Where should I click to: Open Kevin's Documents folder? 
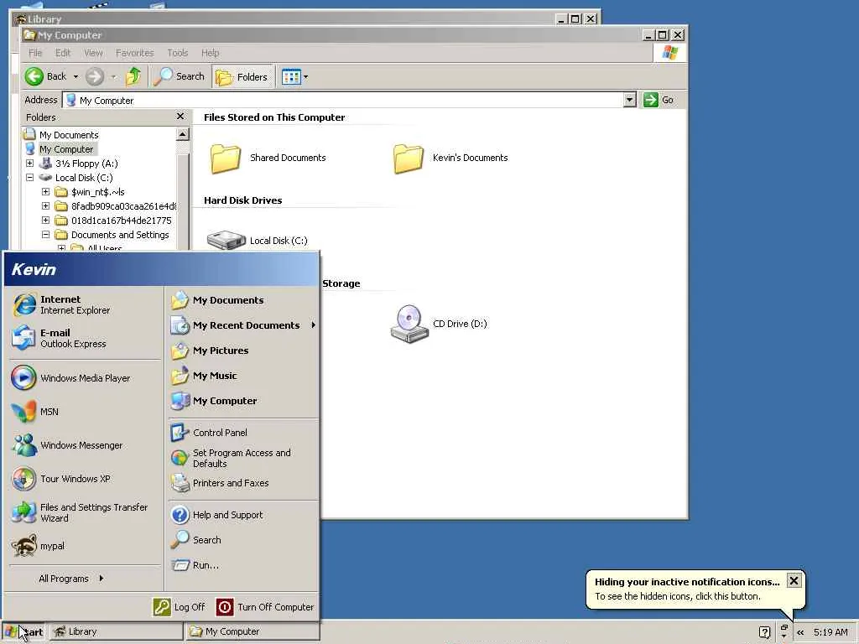tap(450, 158)
